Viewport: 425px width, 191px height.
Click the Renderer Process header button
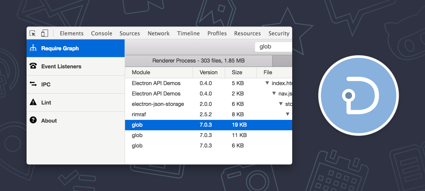[198, 61]
